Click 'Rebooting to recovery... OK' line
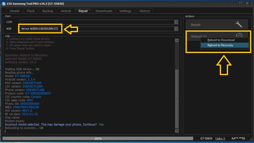The height and width of the screenshot is (143, 254). (x=24, y=128)
